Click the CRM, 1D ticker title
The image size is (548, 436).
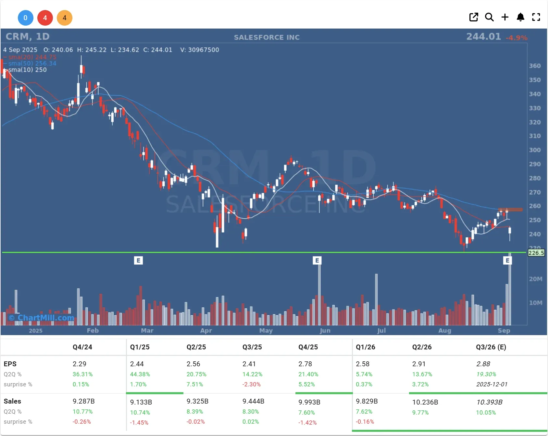pos(28,36)
